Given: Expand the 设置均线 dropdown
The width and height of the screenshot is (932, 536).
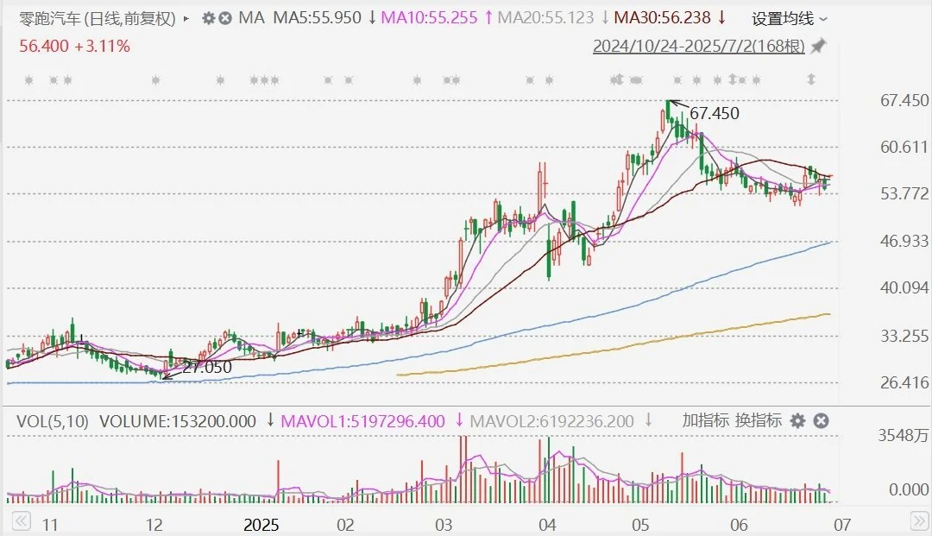Looking at the screenshot, I should pos(789,18).
